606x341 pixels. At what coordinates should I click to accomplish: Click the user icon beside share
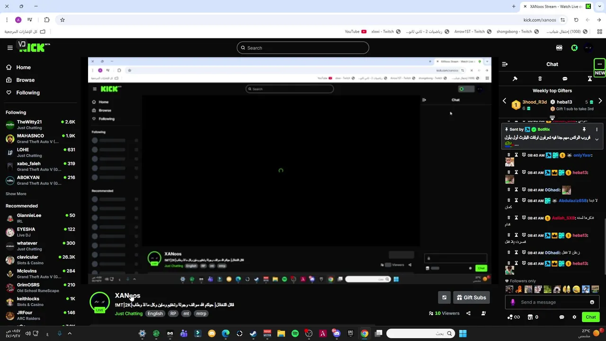pos(483,313)
